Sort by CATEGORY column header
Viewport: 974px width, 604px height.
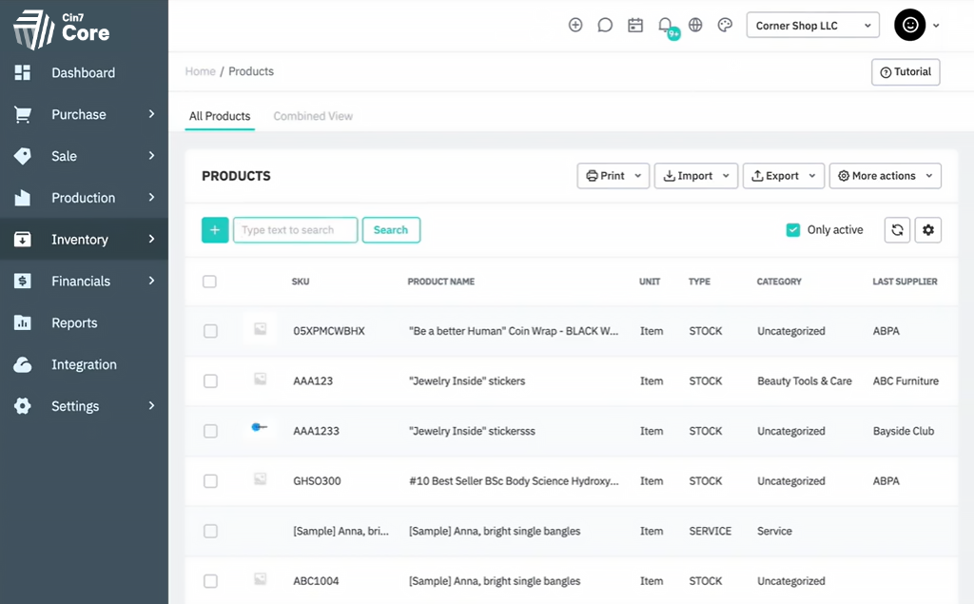[x=779, y=282]
